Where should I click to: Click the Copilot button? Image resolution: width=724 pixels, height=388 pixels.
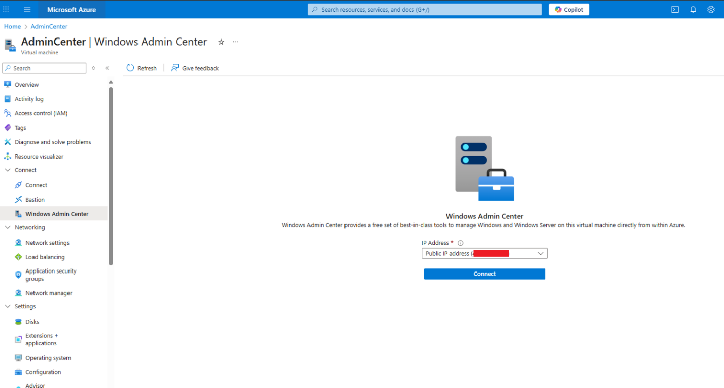pos(569,9)
